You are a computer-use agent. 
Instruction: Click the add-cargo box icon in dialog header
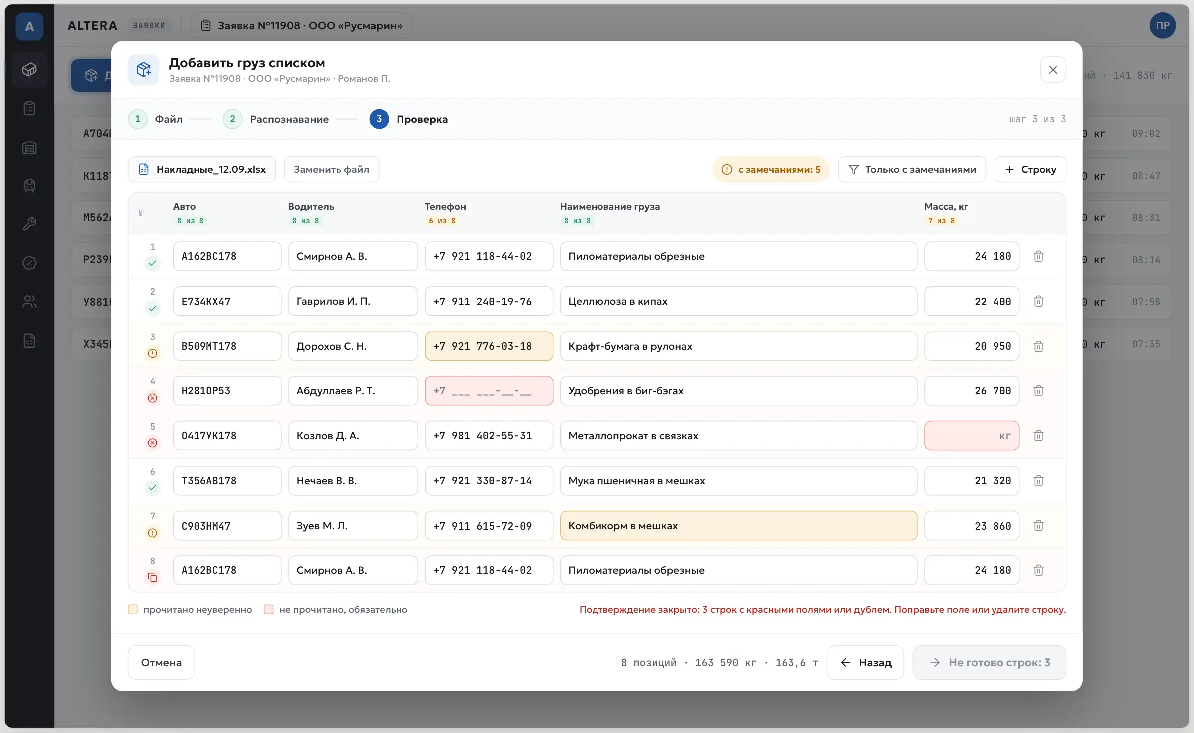click(144, 70)
